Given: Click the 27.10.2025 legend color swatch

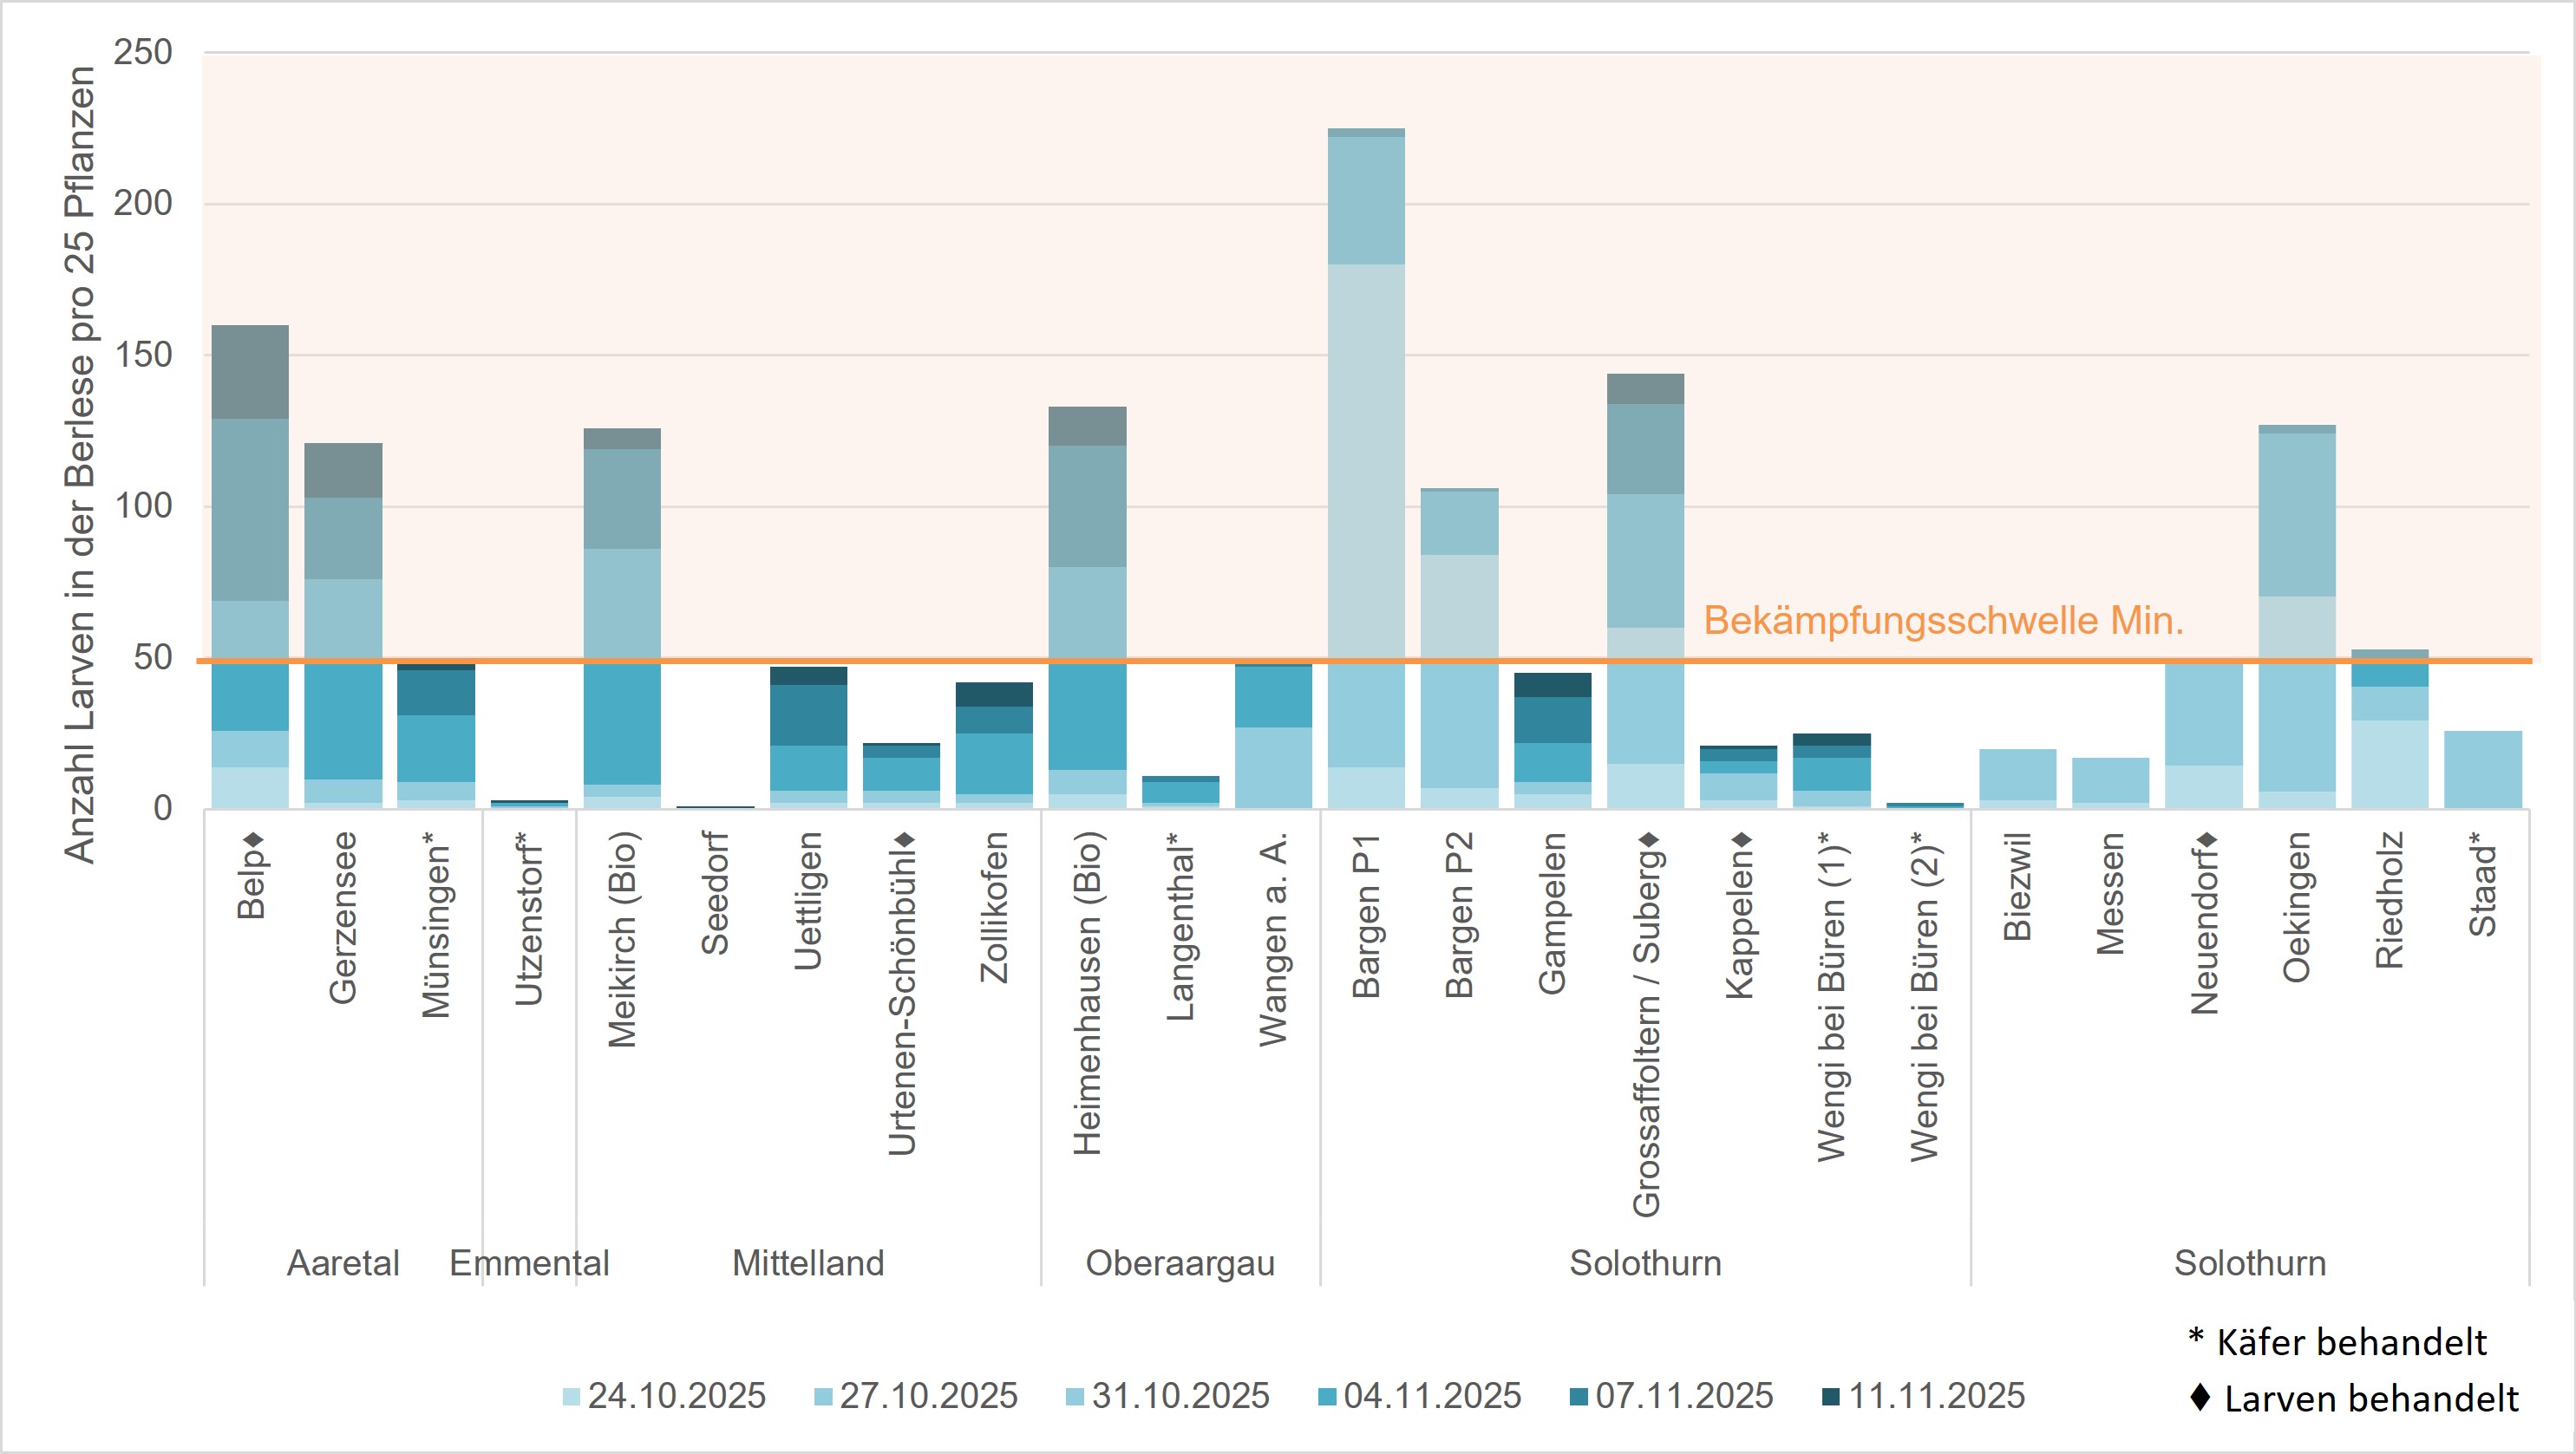Looking at the screenshot, I should pyautogui.click(x=823, y=1397).
